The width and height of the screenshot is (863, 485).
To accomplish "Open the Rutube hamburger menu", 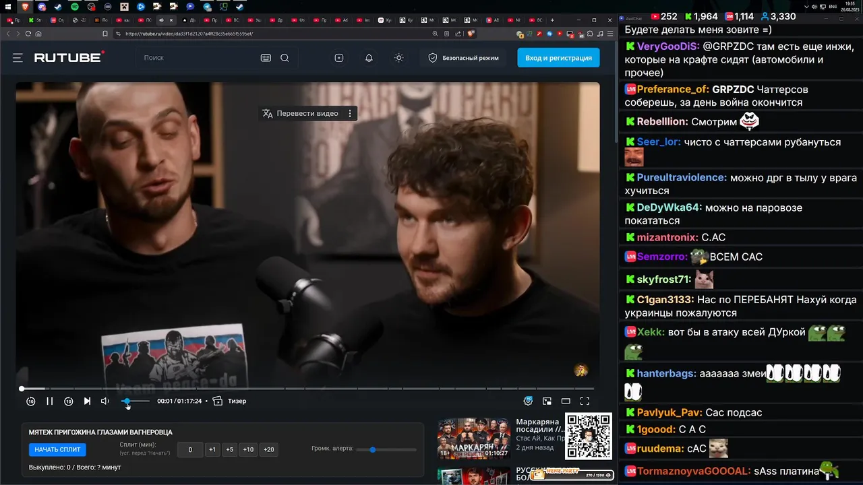I will click(x=18, y=58).
